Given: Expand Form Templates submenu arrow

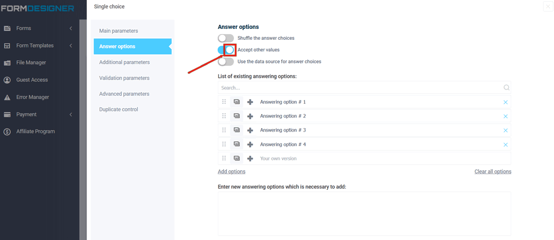Looking at the screenshot, I should (70, 46).
